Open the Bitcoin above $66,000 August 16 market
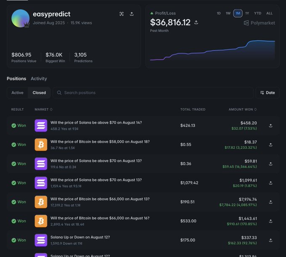 100,218
